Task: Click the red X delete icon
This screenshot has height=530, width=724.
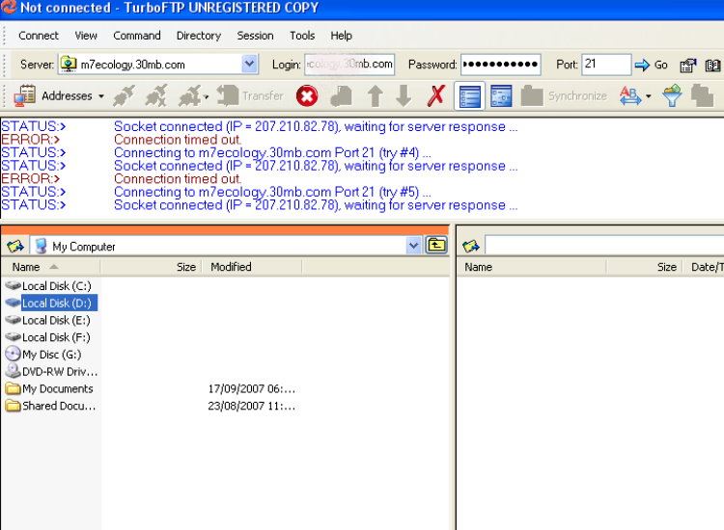Action: click(436, 95)
